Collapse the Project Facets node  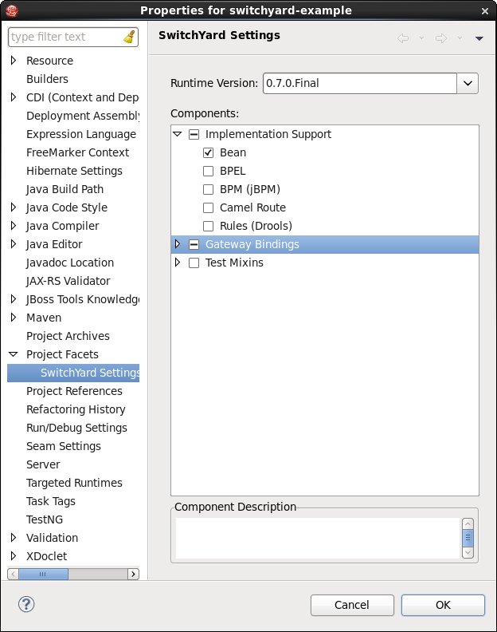[x=14, y=354]
